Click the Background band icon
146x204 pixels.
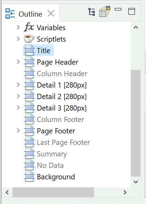click(x=29, y=177)
